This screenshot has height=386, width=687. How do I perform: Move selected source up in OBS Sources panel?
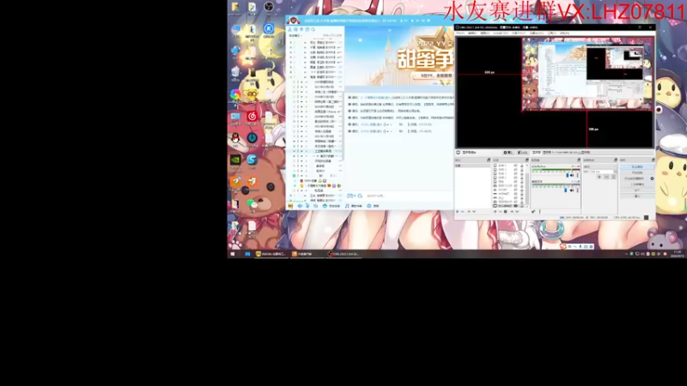(x=512, y=211)
